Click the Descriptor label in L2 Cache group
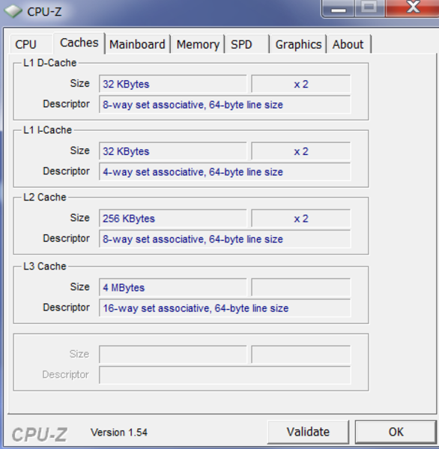Screen dimensions: 439x449 click(66, 238)
